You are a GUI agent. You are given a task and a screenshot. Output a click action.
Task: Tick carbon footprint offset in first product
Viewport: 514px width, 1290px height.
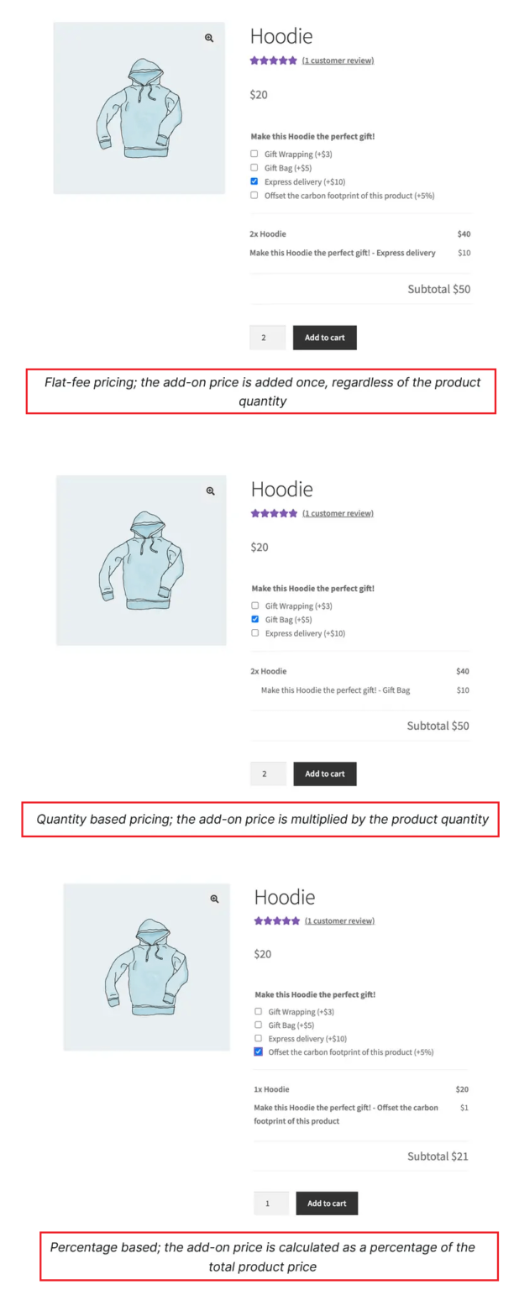pos(254,196)
